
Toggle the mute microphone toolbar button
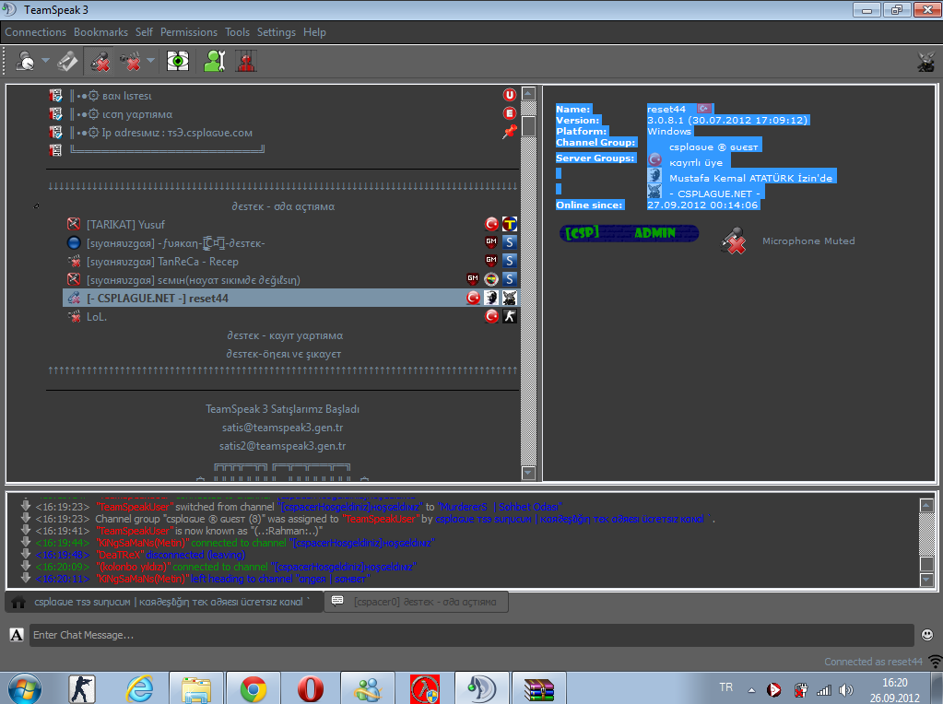(100, 62)
